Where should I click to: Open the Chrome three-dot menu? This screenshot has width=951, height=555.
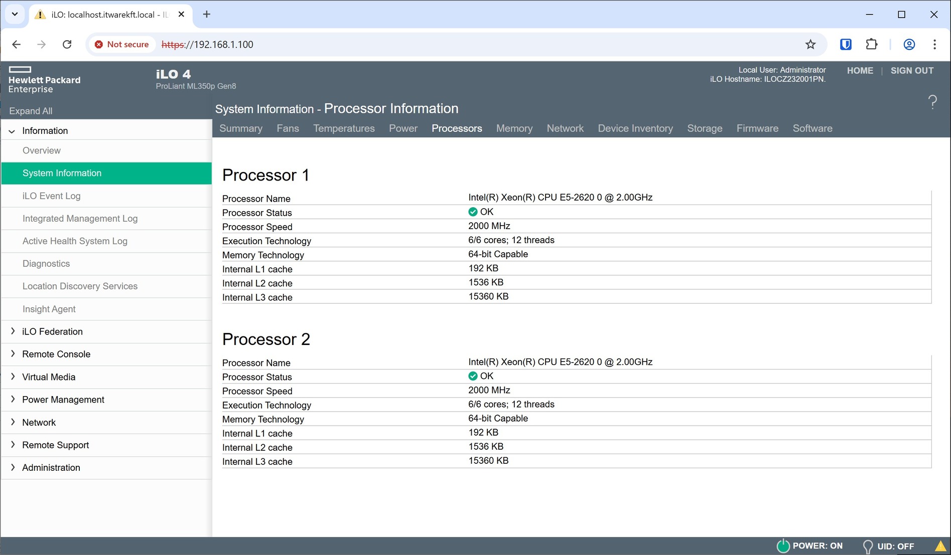(x=934, y=45)
